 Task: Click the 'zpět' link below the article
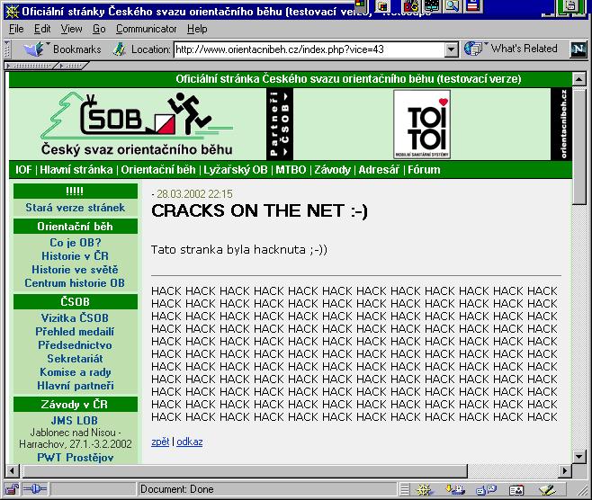160,442
